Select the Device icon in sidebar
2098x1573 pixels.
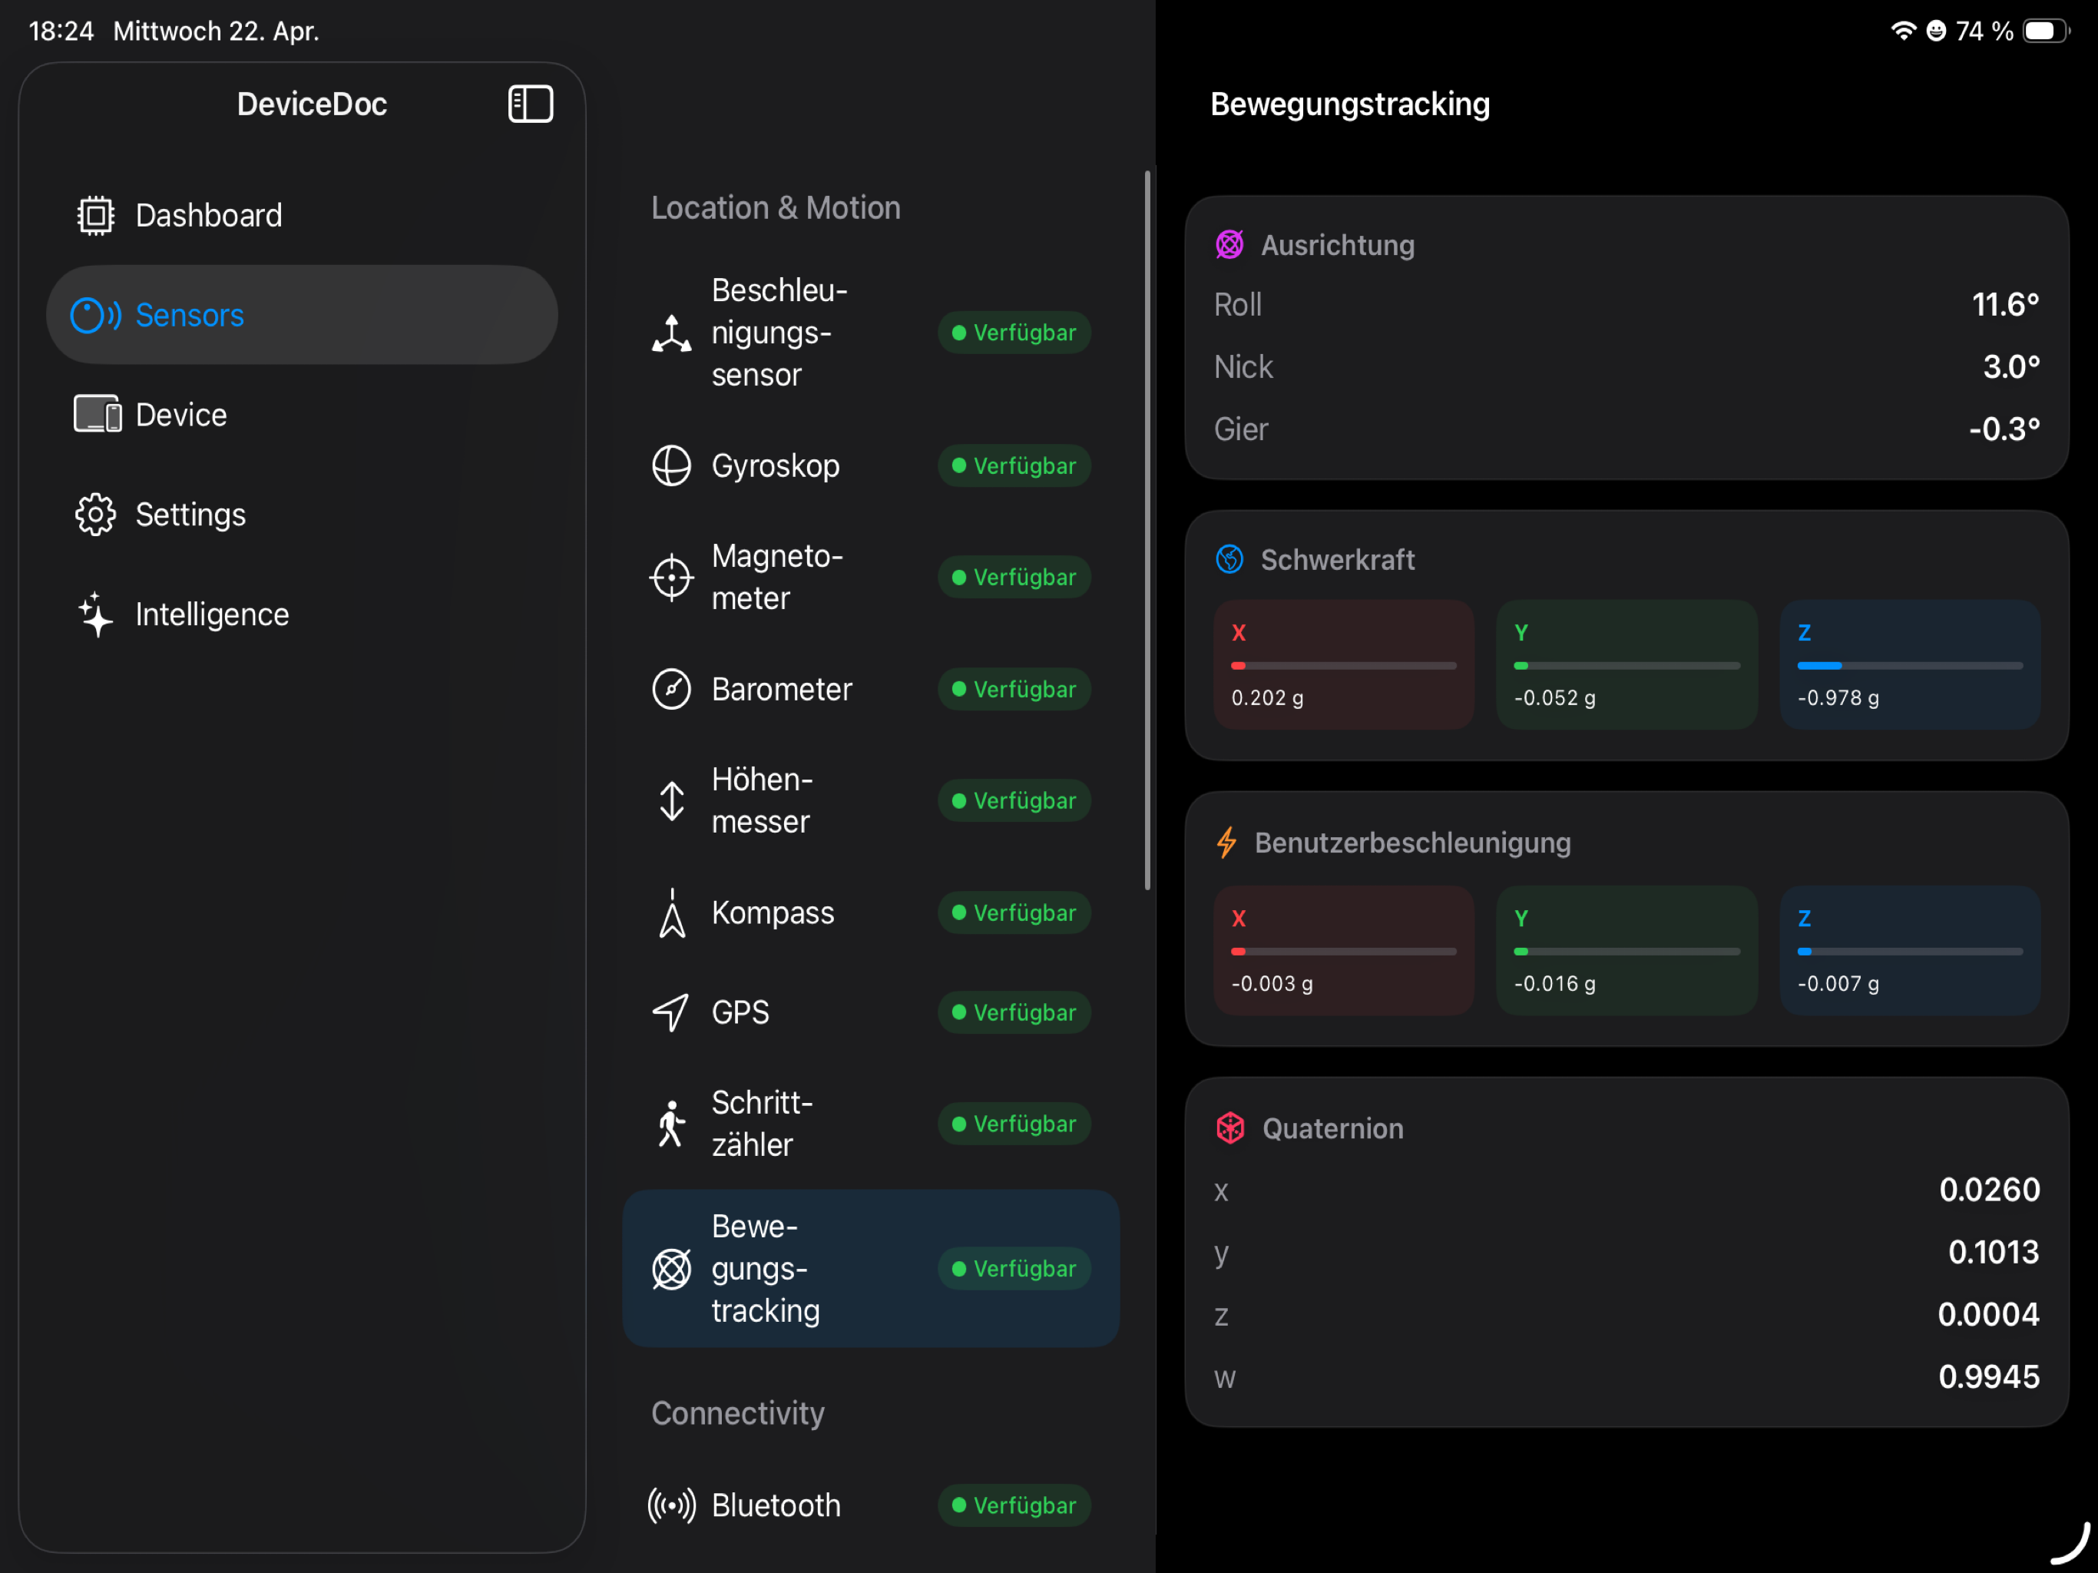98,415
